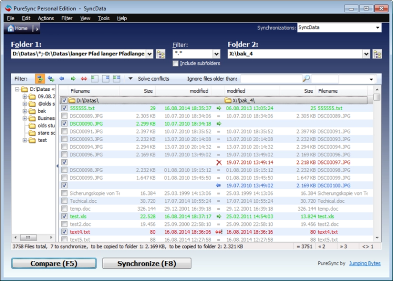Click the D:\Datas\ folder icon in the header row

(x=72, y=101)
